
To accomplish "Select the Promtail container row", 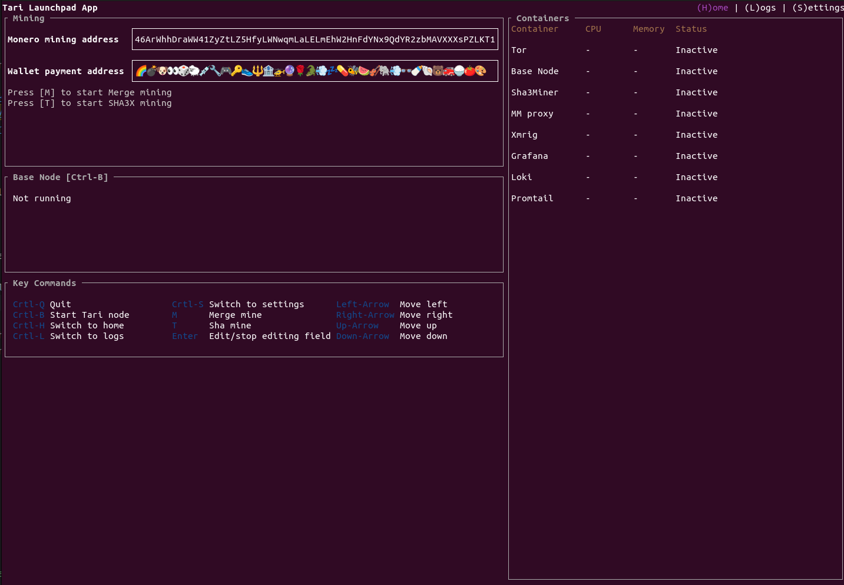I will [614, 198].
